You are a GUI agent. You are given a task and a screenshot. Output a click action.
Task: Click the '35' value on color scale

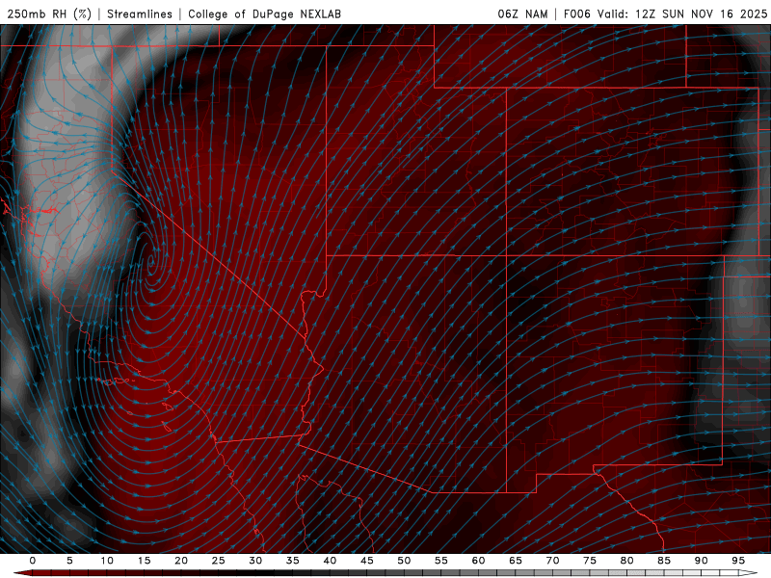point(293,561)
